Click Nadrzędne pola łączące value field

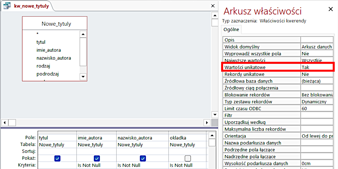click(x=317, y=157)
